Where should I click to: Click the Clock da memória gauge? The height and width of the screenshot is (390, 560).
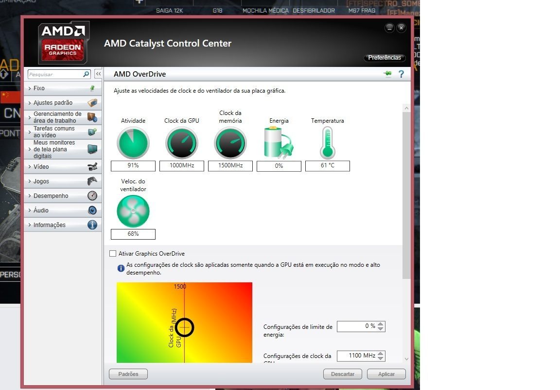230,143
